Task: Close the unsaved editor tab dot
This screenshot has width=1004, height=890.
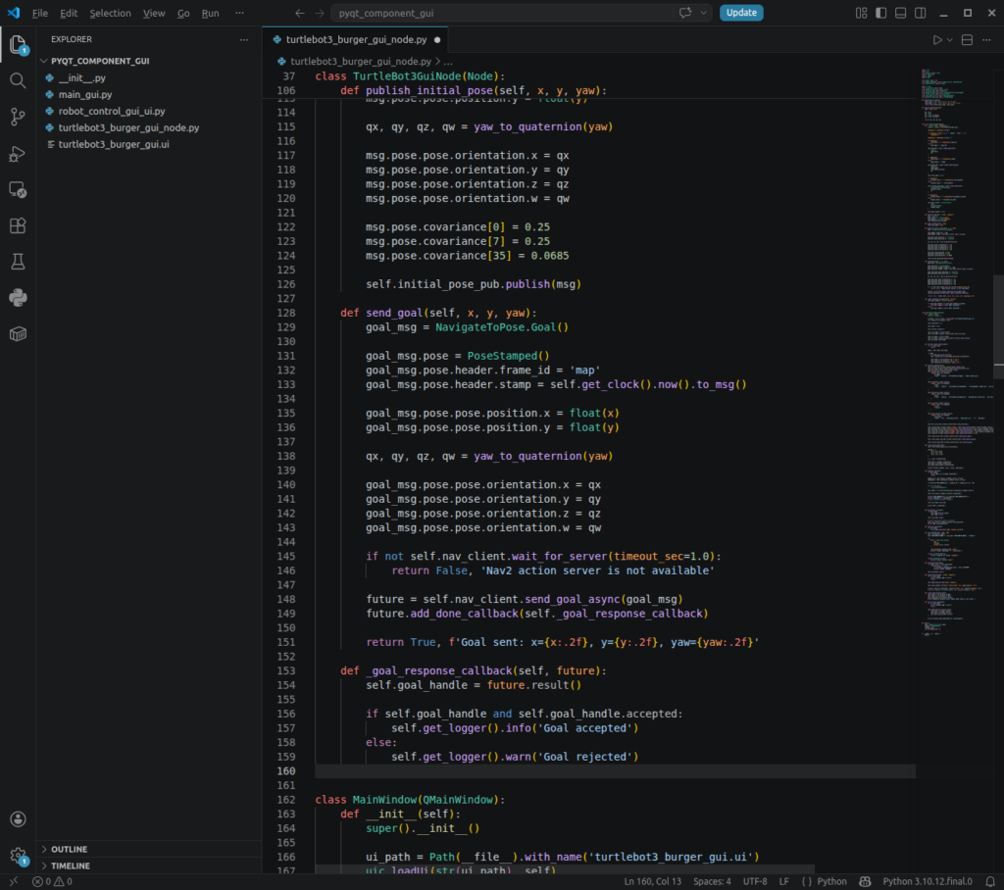Action: [x=437, y=40]
